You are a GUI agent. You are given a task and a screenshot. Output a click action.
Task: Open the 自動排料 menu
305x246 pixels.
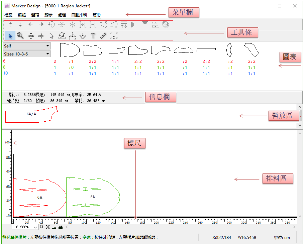pyautogui.click(x=79, y=15)
